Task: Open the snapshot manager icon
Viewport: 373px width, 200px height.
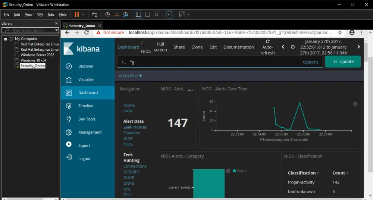Action: pyautogui.click(x=126, y=15)
